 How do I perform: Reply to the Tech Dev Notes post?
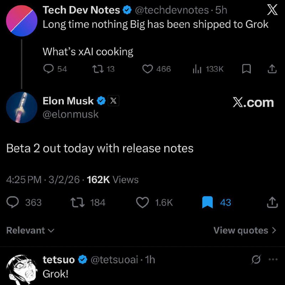click(x=48, y=69)
